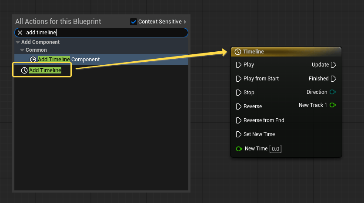Image resolution: width=364 pixels, height=203 pixels.
Task: Click the Set New Time pin
Action: coord(238,134)
